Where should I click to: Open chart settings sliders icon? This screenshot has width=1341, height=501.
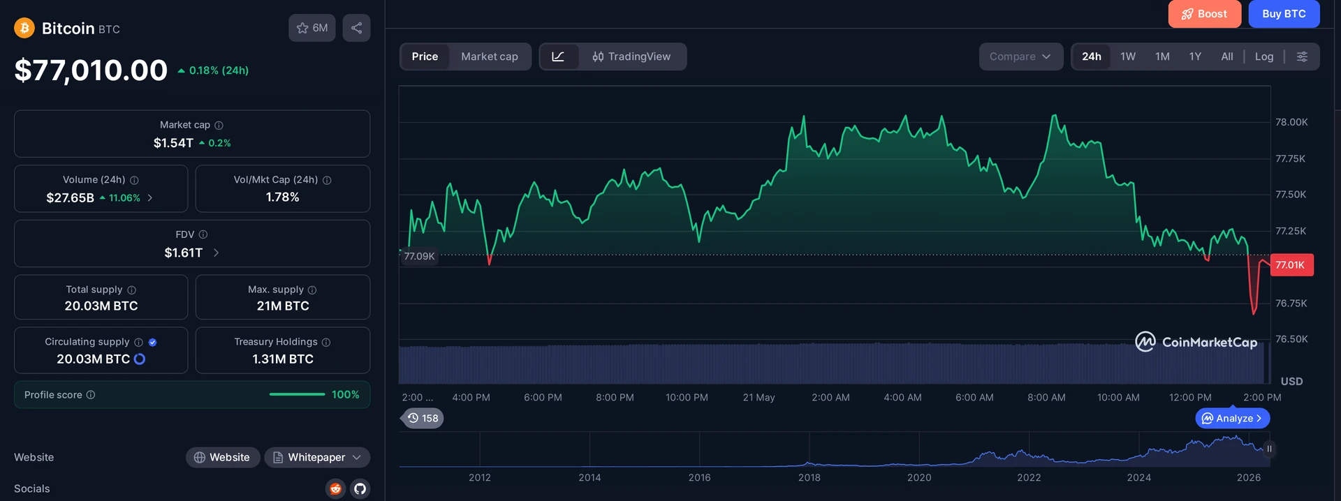point(1302,57)
